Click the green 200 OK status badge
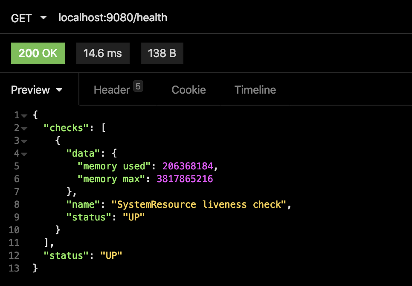 pyautogui.click(x=38, y=53)
